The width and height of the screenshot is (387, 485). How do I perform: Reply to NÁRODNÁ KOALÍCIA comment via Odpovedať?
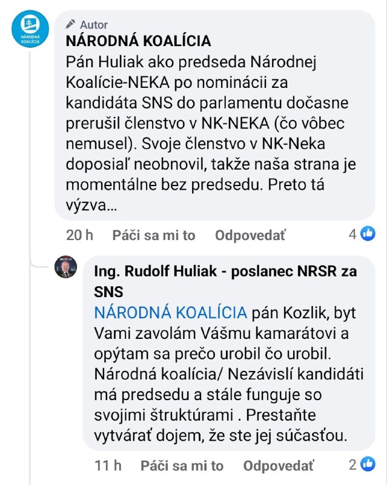point(250,235)
